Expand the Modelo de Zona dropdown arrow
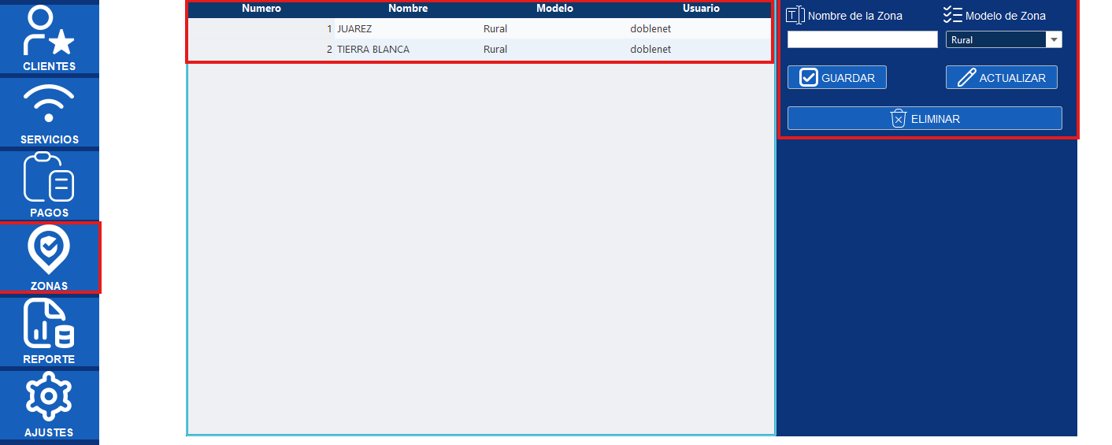Screen dimensions: 1112x445 pos(1053,40)
